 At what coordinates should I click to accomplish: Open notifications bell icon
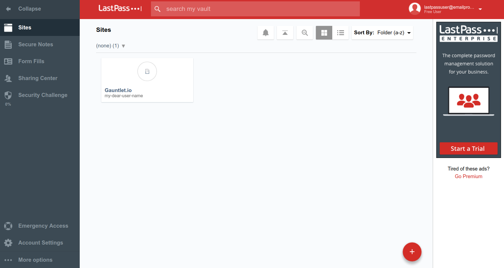[266, 33]
